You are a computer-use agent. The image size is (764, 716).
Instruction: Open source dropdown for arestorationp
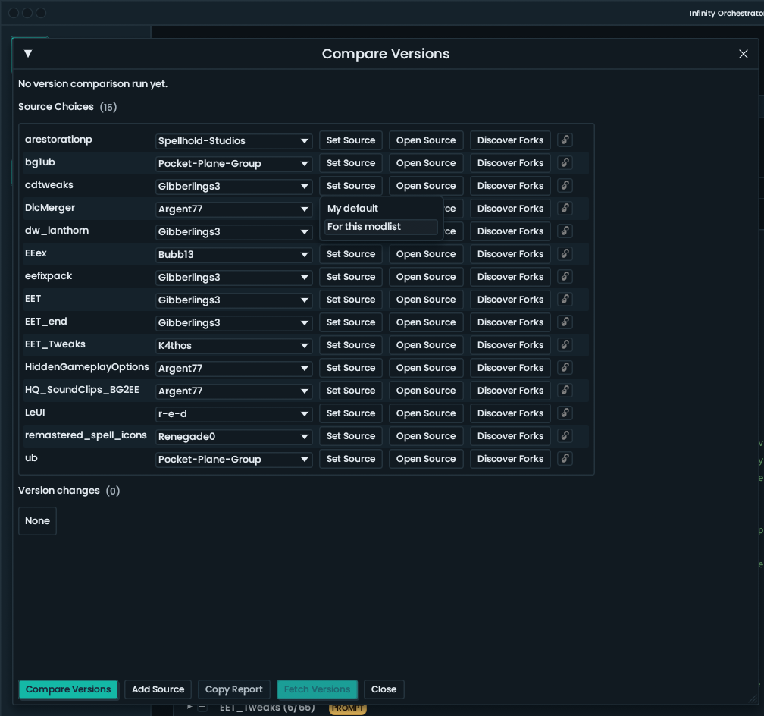(234, 141)
